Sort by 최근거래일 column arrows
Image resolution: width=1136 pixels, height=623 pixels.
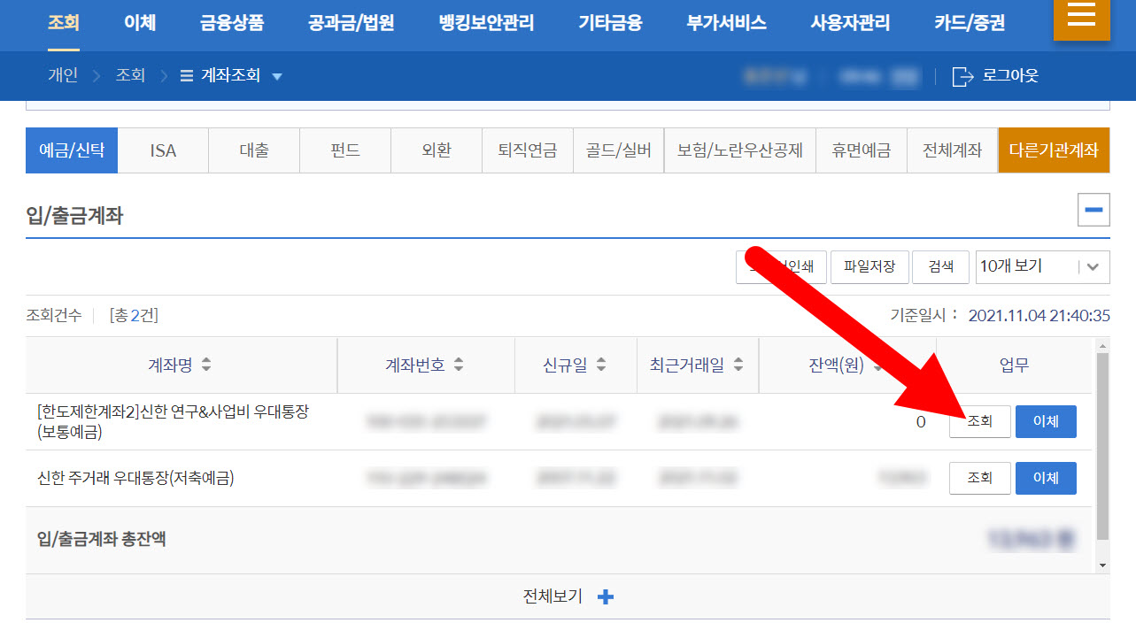pos(738,365)
